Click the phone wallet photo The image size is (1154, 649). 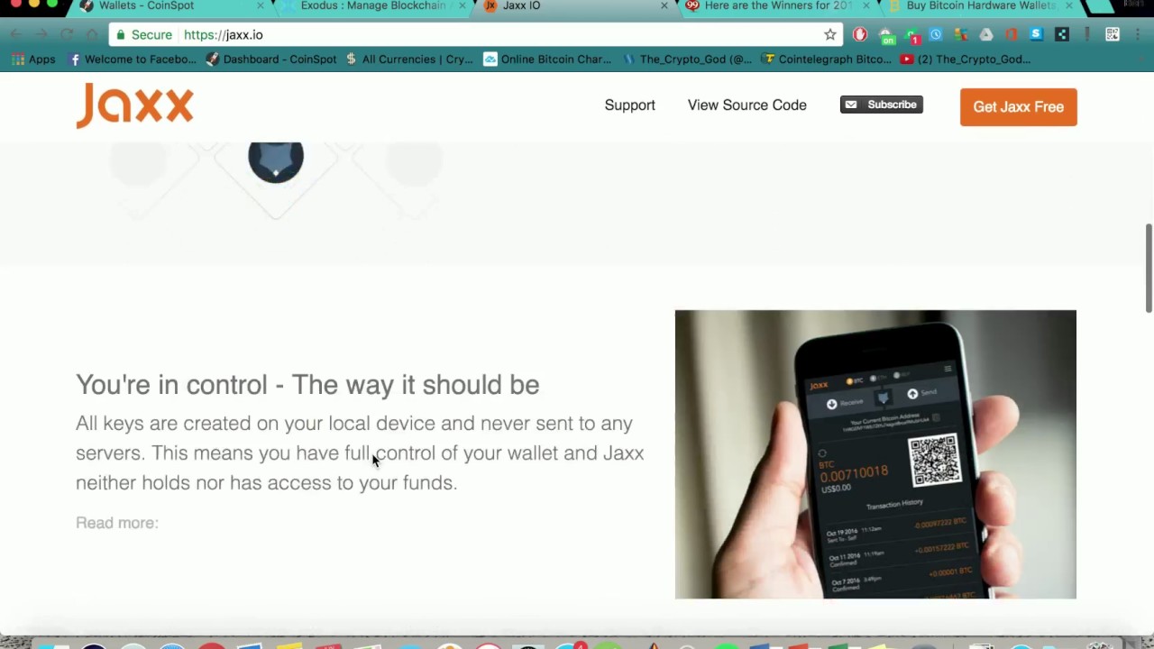[x=875, y=454]
